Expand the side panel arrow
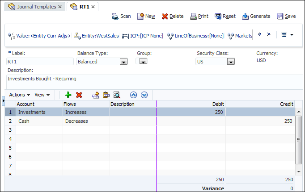Image resolution: width=305 pixels, height=192 pixels. click(x=3, y=100)
